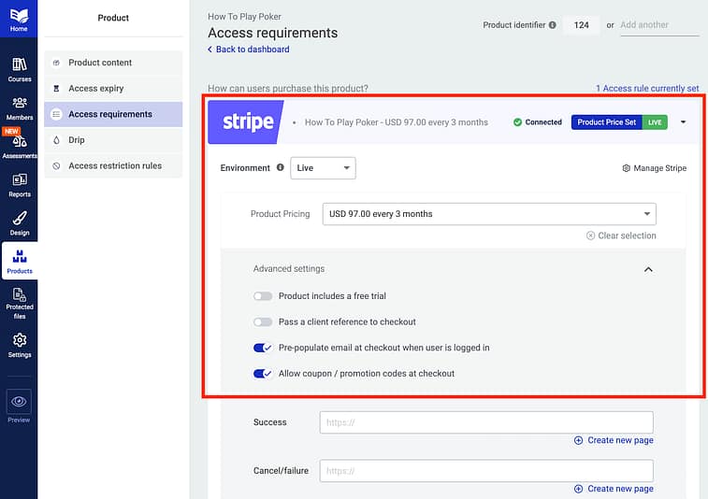Enable Product includes a free trial

pyautogui.click(x=262, y=296)
